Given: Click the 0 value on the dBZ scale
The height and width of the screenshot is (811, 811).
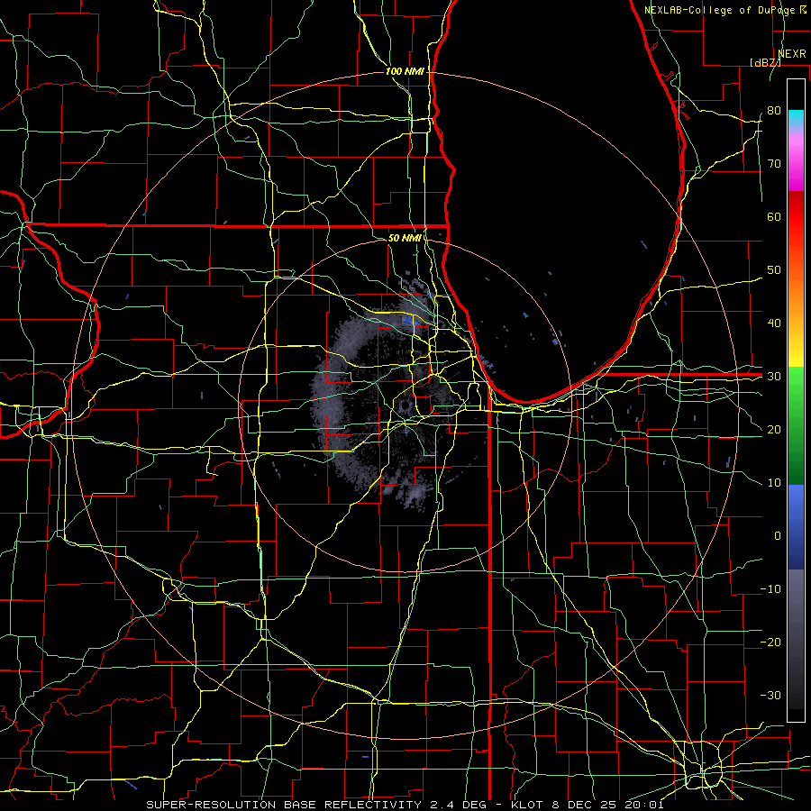Looking at the screenshot, I should (x=778, y=536).
